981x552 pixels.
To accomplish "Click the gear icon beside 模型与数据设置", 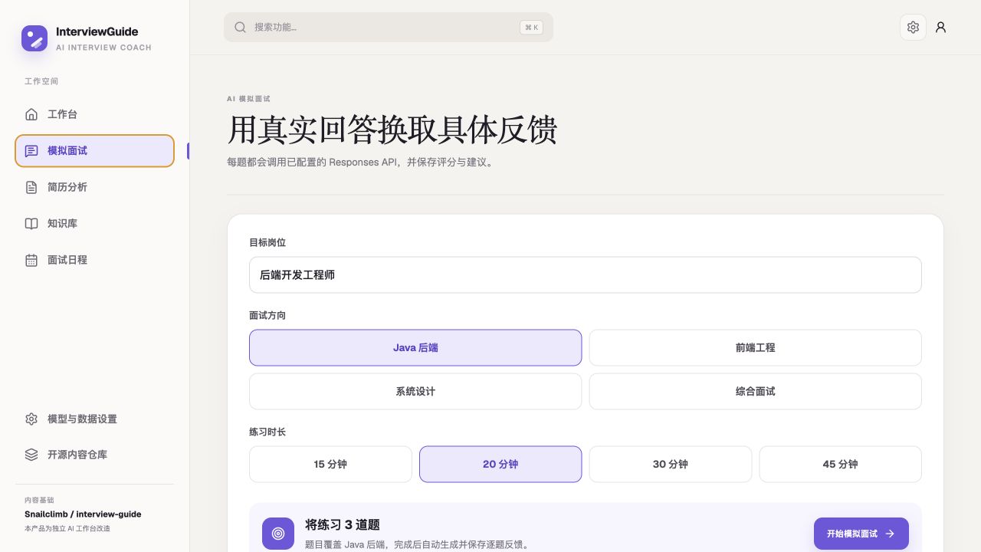I will click(31, 419).
